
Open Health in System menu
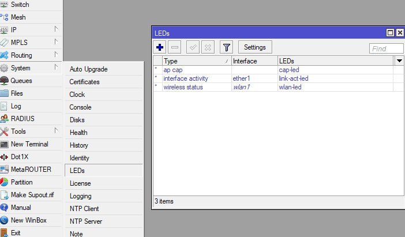point(104,133)
